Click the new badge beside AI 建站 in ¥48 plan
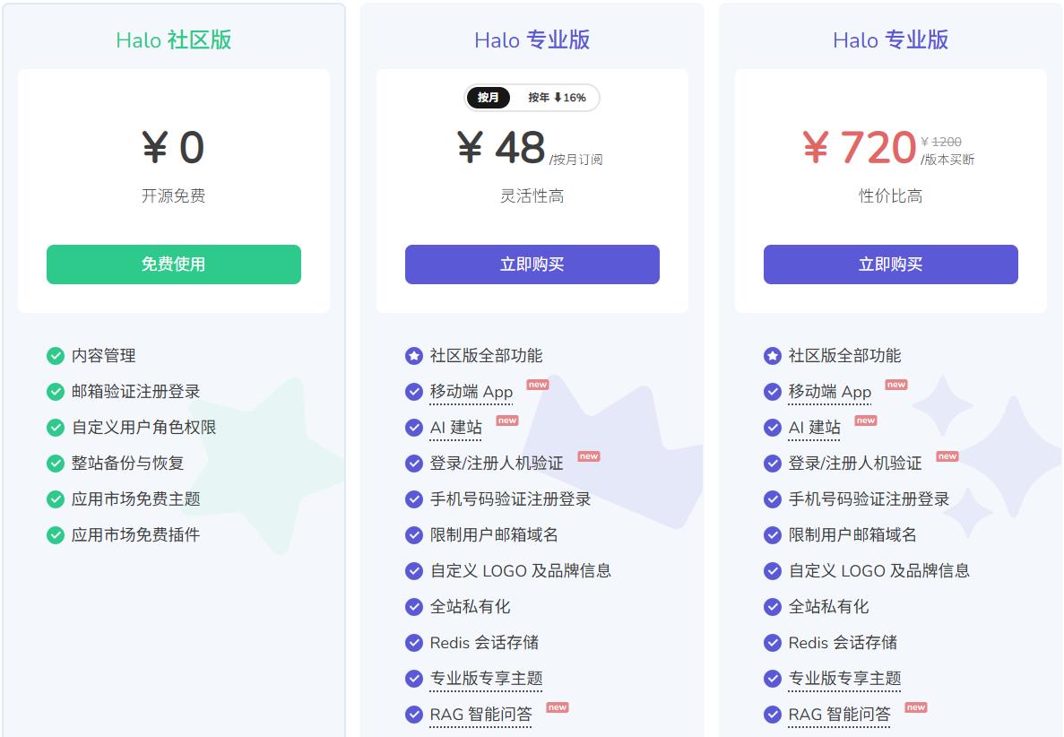The width and height of the screenshot is (1064, 737). tap(507, 421)
